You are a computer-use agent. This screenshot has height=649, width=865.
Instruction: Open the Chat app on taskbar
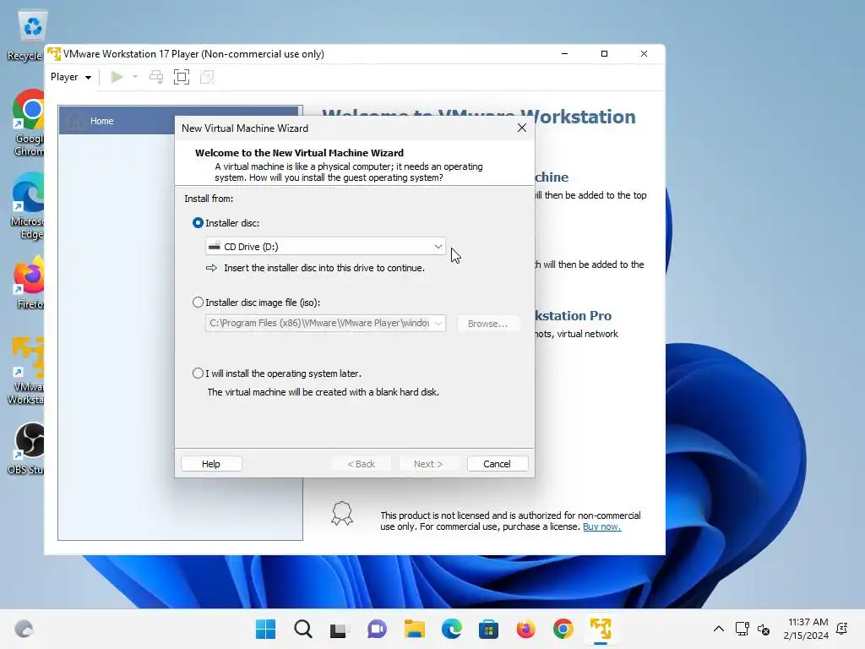coord(378,629)
